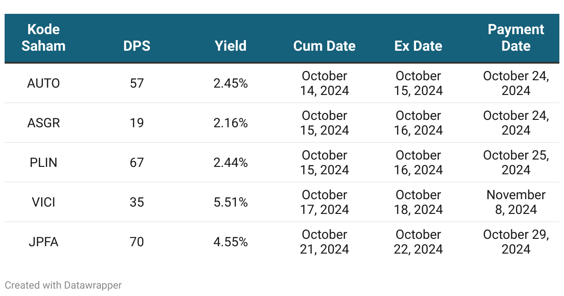Select VICI's cum date October 17, 2024
The image size is (564, 296).
pos(325,202)
